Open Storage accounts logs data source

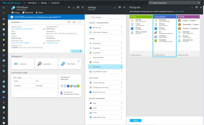coord(106,87)
